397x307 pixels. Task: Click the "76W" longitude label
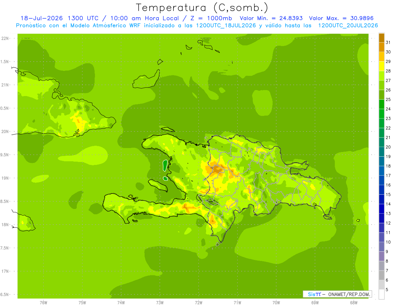pos(43,303)
